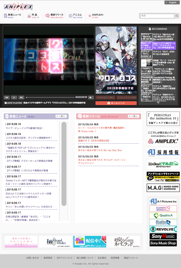
Task: Pause the playing video
Action: point(14,98)
